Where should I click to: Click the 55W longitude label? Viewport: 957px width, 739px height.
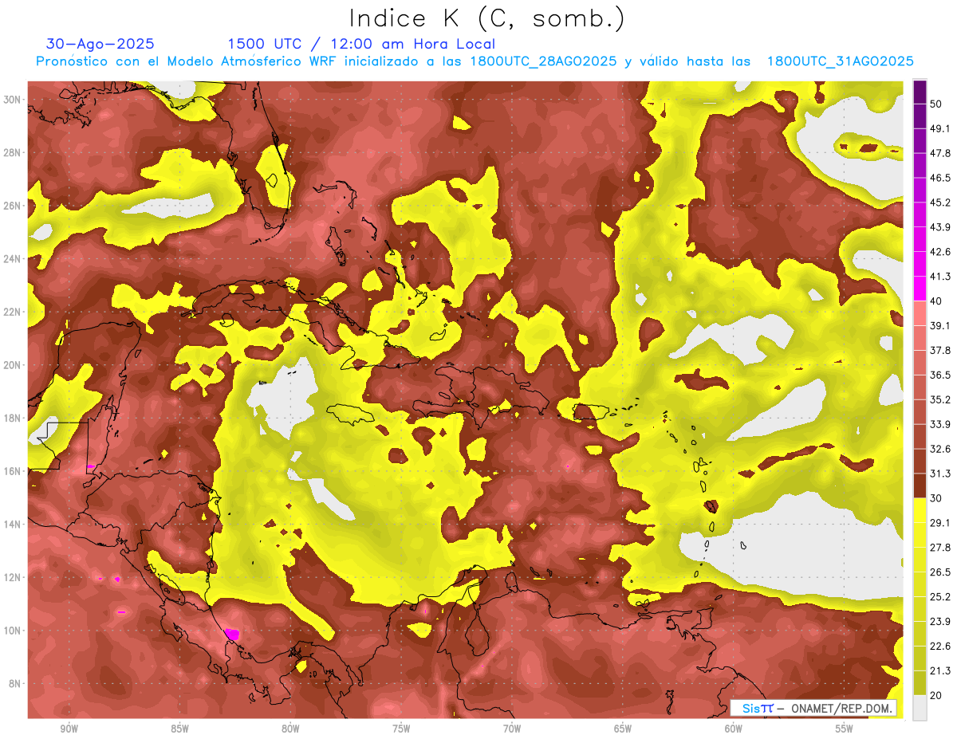845,729
